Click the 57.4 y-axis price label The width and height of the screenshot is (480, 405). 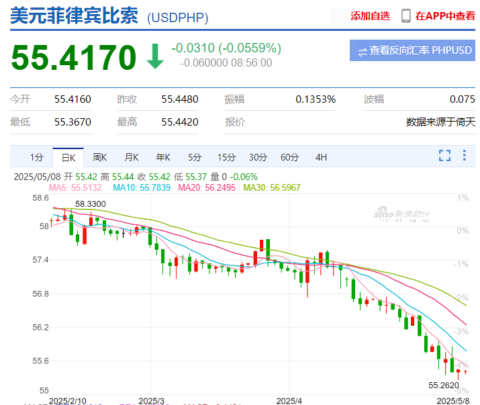(40, 260)
